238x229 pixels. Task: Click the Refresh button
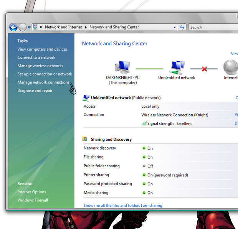pos(182,27)
